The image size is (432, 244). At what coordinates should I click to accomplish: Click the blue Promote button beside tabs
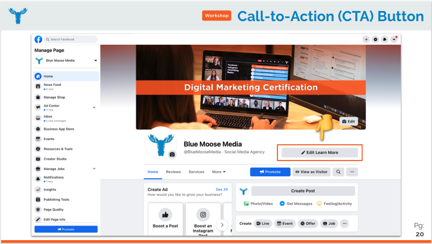coord(270,172)
